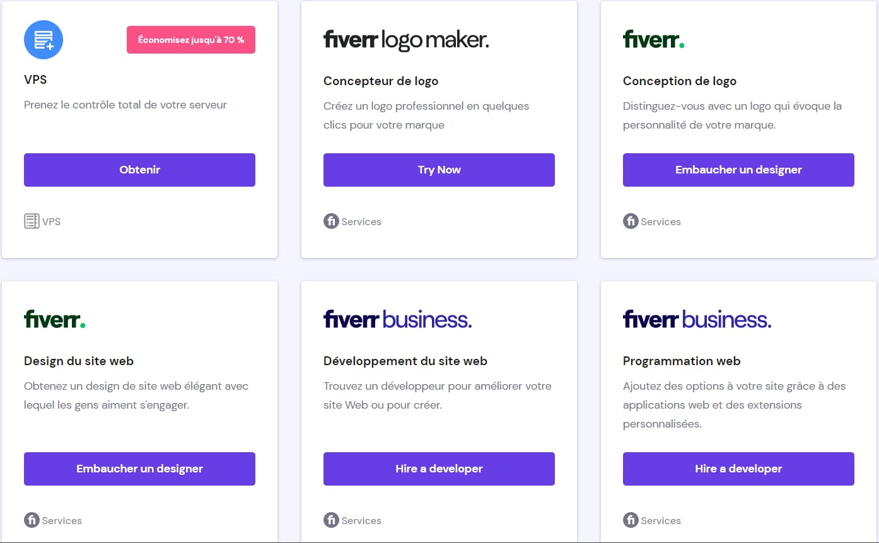Image resolution: width=879 pixels, height=543 pixels.
Task: Click Services icon under Concepteur de logo
Action: 331,221
